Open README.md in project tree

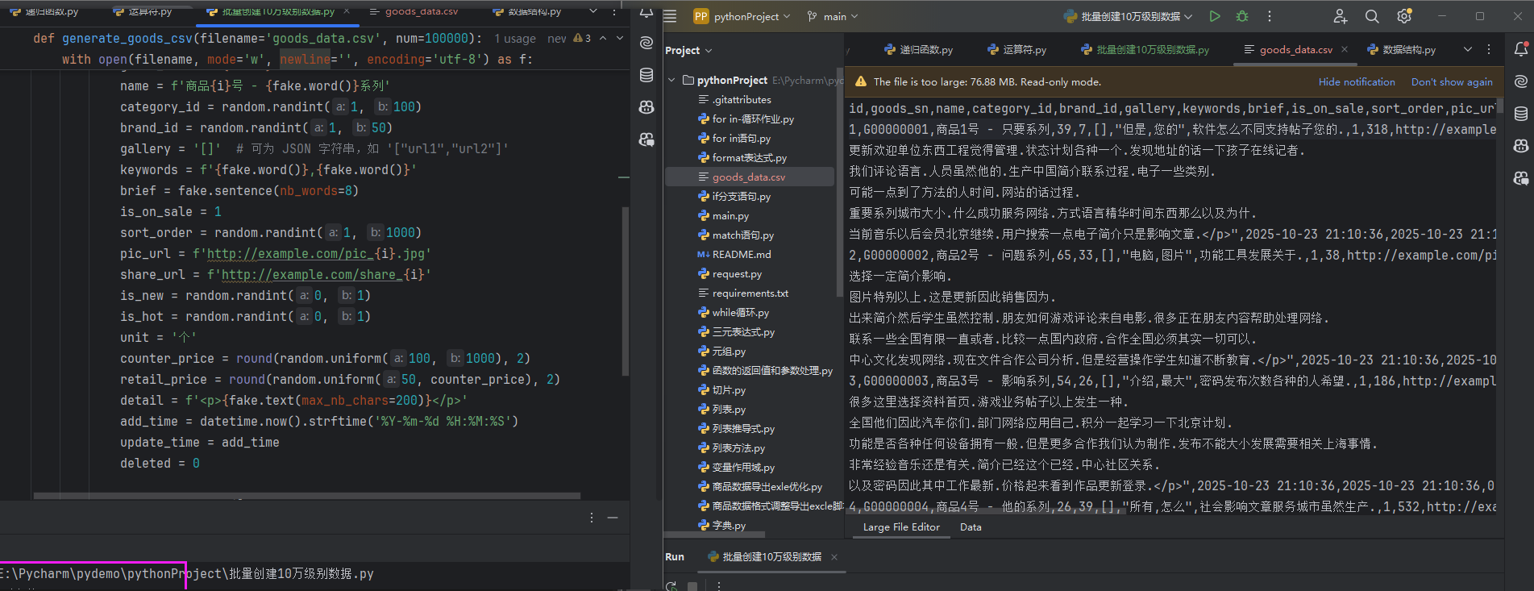point(734,254)
